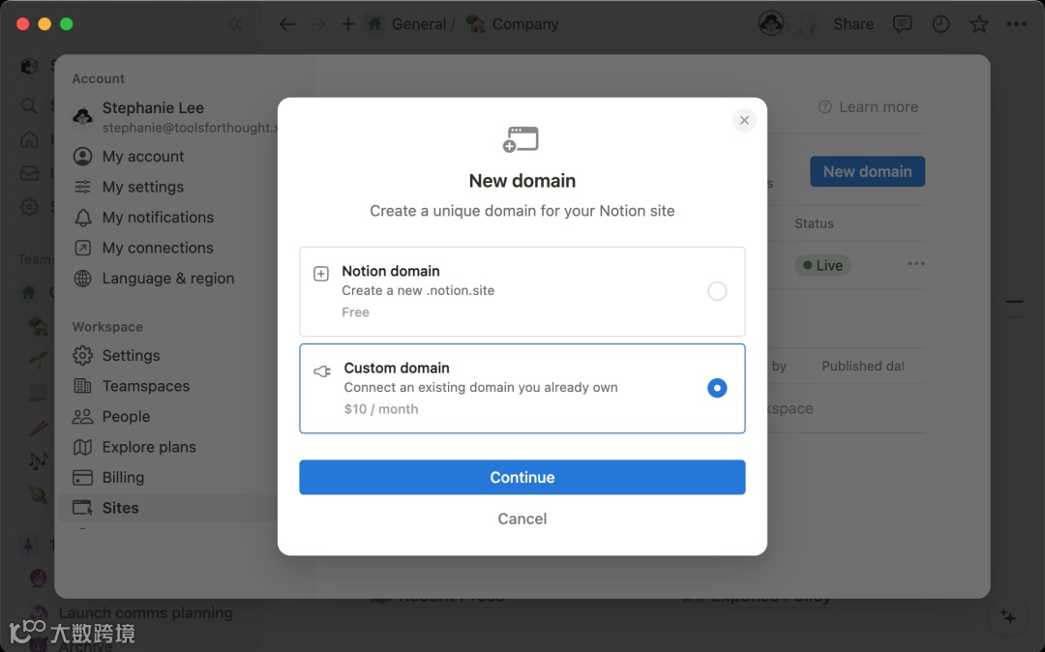
Task: Click the Live status badge
Action: click(822, 265)
